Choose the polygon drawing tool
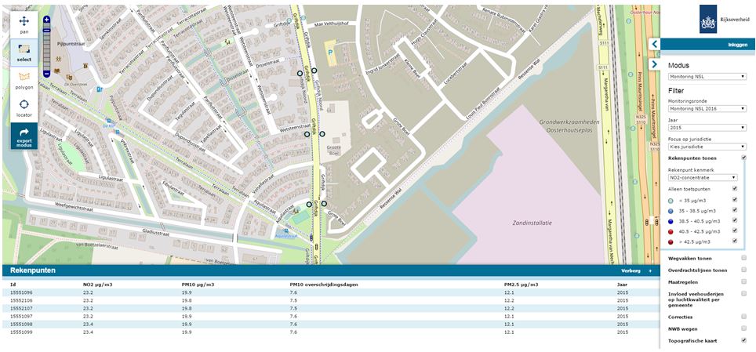The width and height of the screenshot is (756, 352). click(x=24, y=79)
